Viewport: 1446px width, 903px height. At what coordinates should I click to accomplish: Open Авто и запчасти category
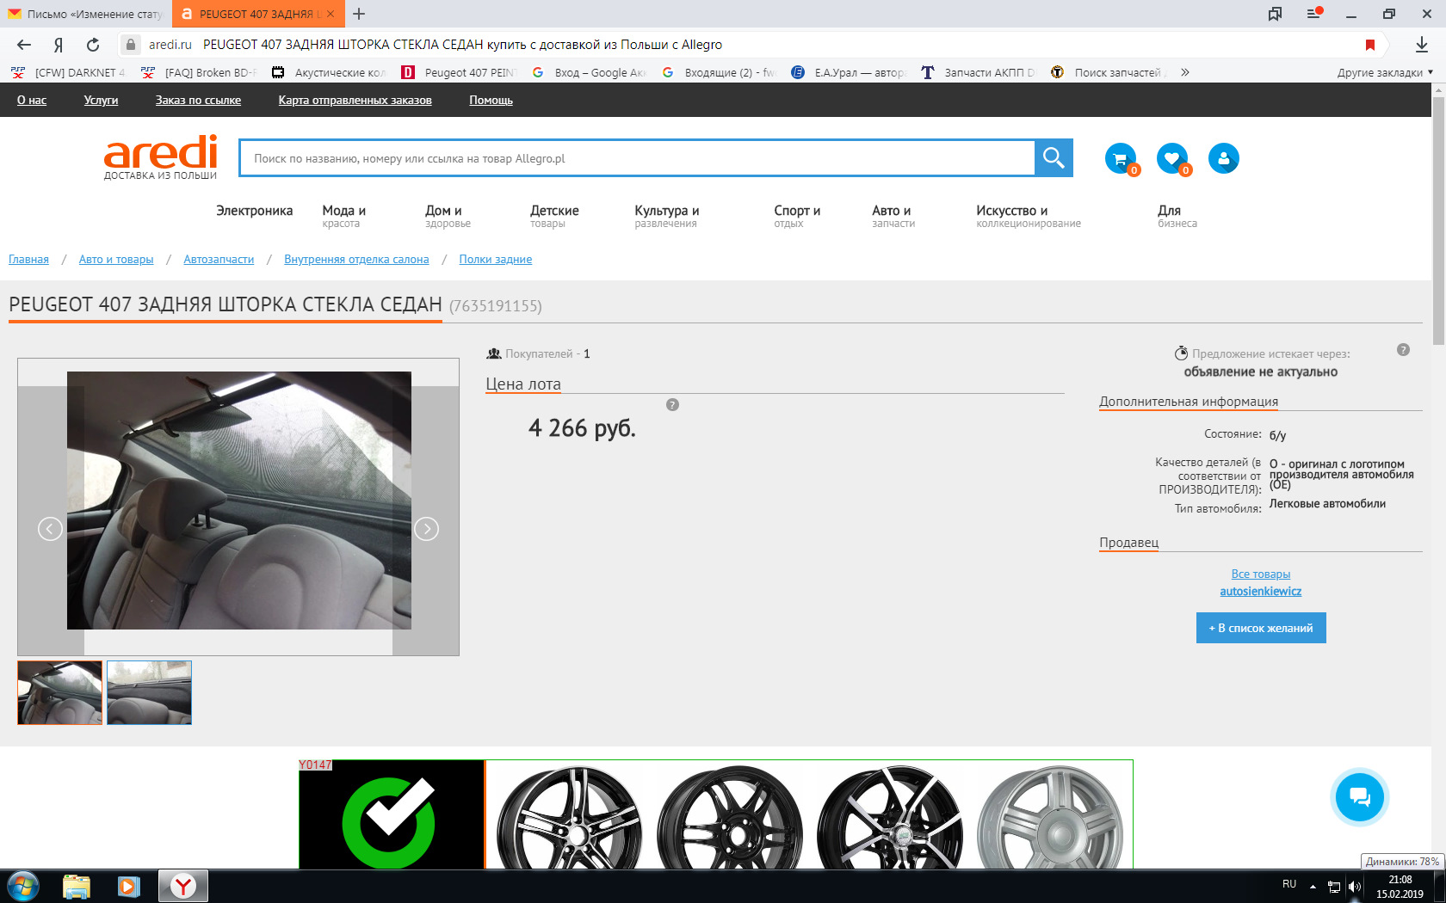tap(893, 216)
